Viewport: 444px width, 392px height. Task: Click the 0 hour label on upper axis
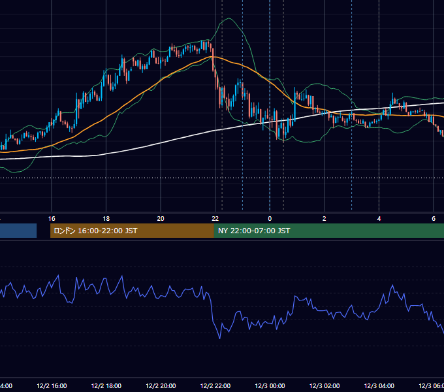[270, 219]
